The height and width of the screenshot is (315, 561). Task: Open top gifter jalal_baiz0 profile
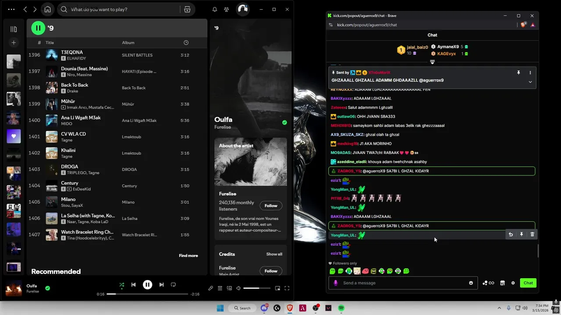[x=417, y=47]
